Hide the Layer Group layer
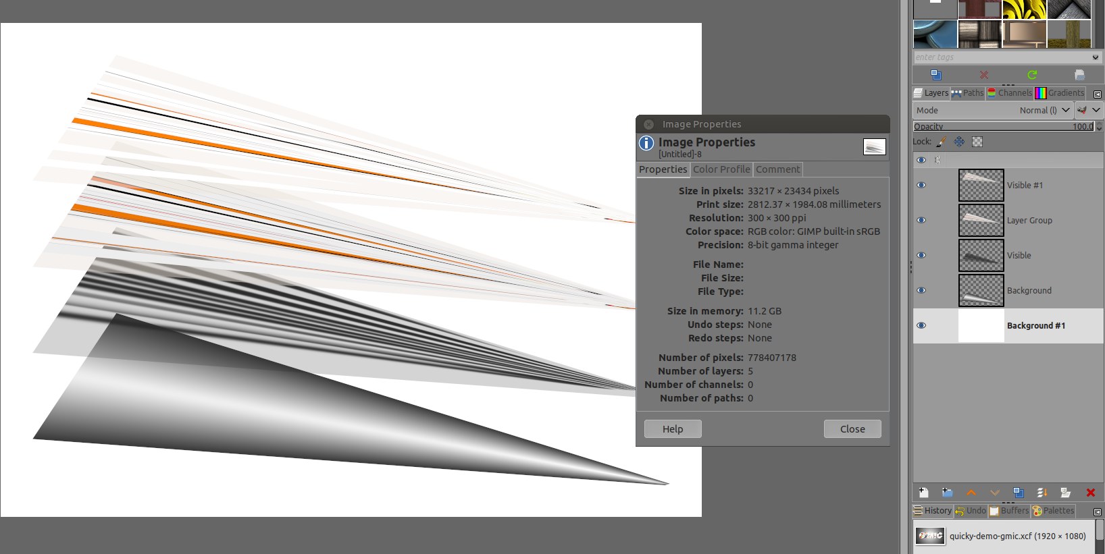 coord(921,221)
